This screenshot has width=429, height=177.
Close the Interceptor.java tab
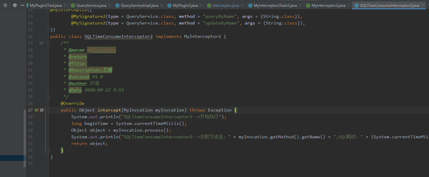point(242,6)
